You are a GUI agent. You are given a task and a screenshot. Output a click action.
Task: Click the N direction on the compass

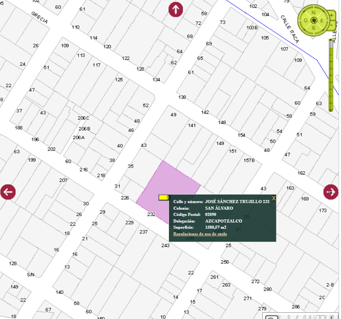pyautogui.click(x=313, y=13)
